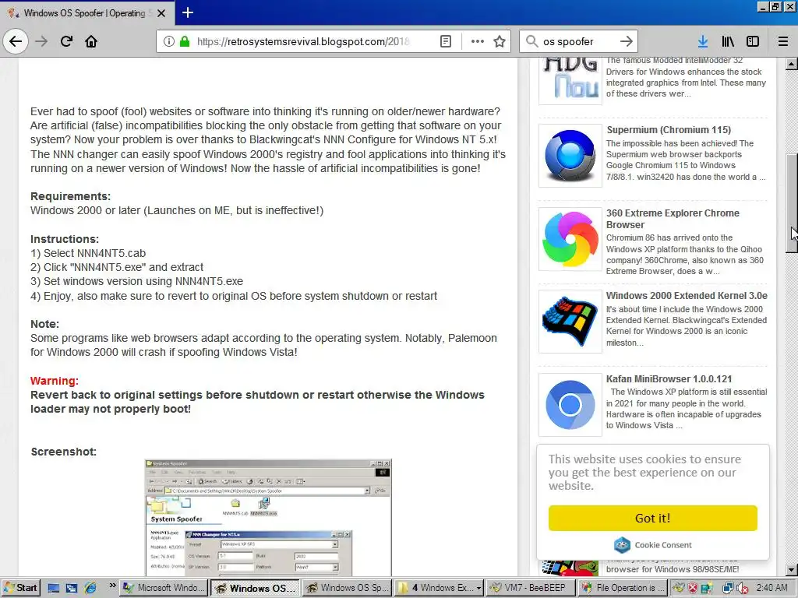The height and width of the screenshot is (598, 798).
Task: Click the HDG thumbnail for the Intel drivers post
Action: coord(570,80)
